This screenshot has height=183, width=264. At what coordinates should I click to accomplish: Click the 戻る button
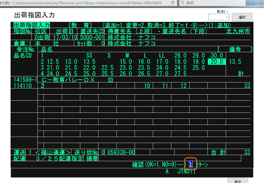(238, 181)
